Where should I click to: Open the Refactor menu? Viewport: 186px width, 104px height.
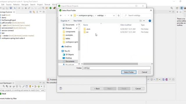[16, 5]
